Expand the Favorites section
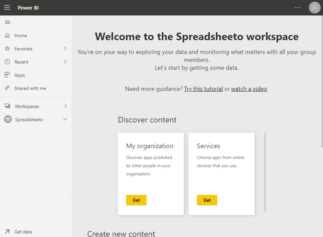The width and height of the screenshot is (323, 237). [66, 48]
